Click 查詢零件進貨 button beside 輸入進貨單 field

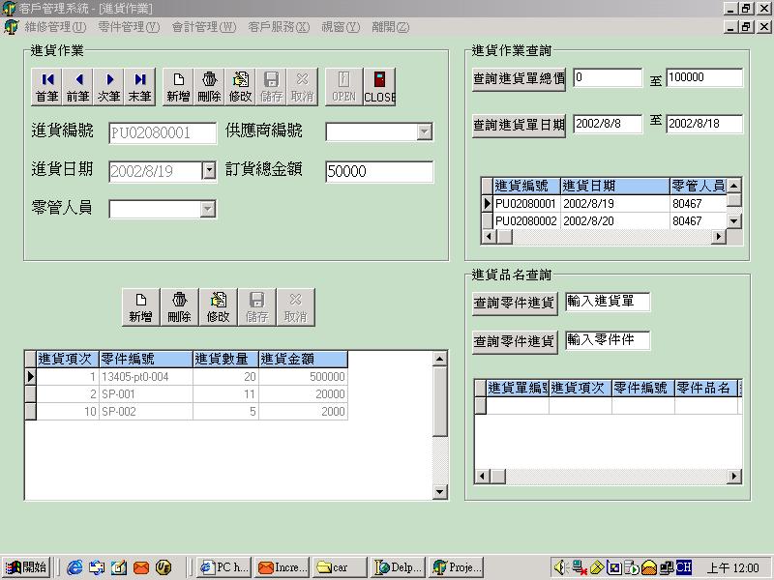click(x=515, y=303)
